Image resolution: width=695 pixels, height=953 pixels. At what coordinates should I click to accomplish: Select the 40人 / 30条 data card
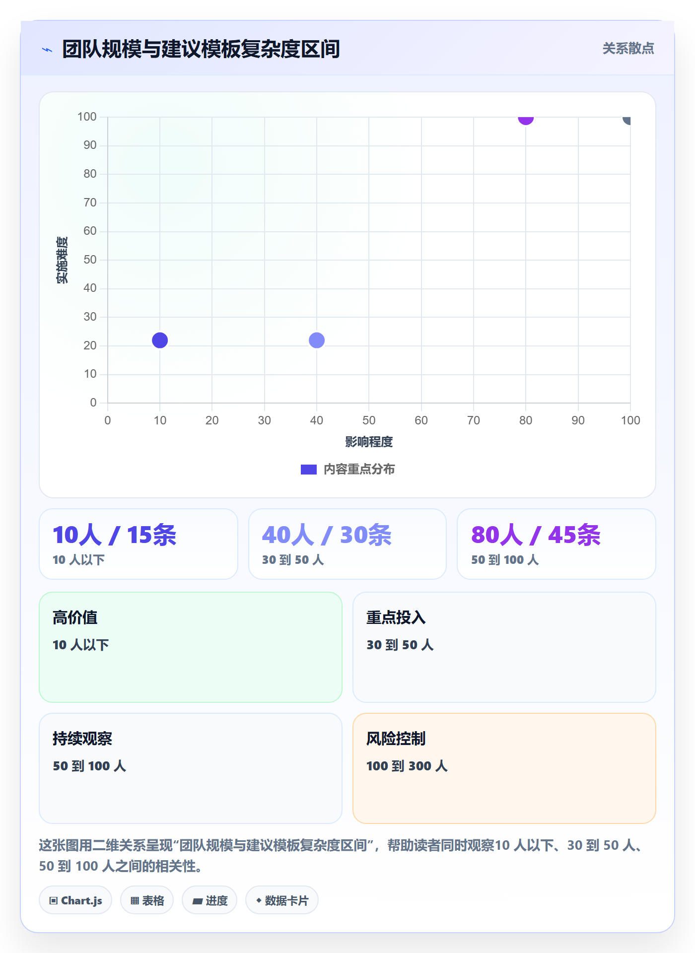click(x=347, y=544)
